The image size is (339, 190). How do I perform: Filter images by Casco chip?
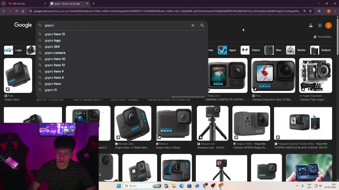(x=251, y=50)
